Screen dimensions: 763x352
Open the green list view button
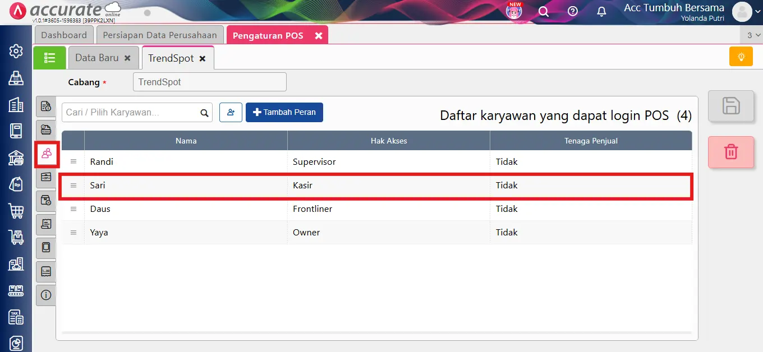tap(49, 58)
